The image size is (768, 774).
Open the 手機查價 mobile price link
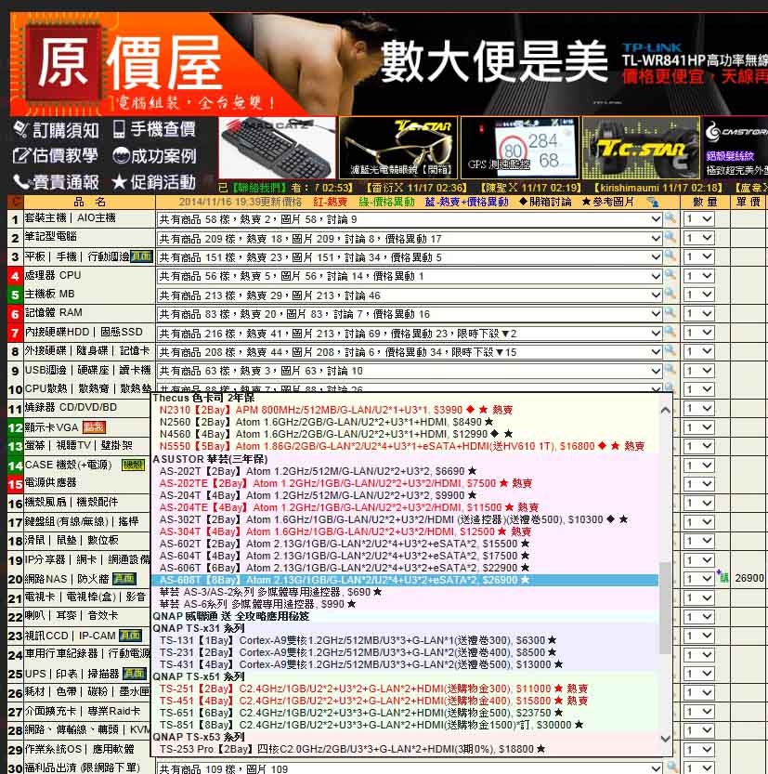coord(154,129)
